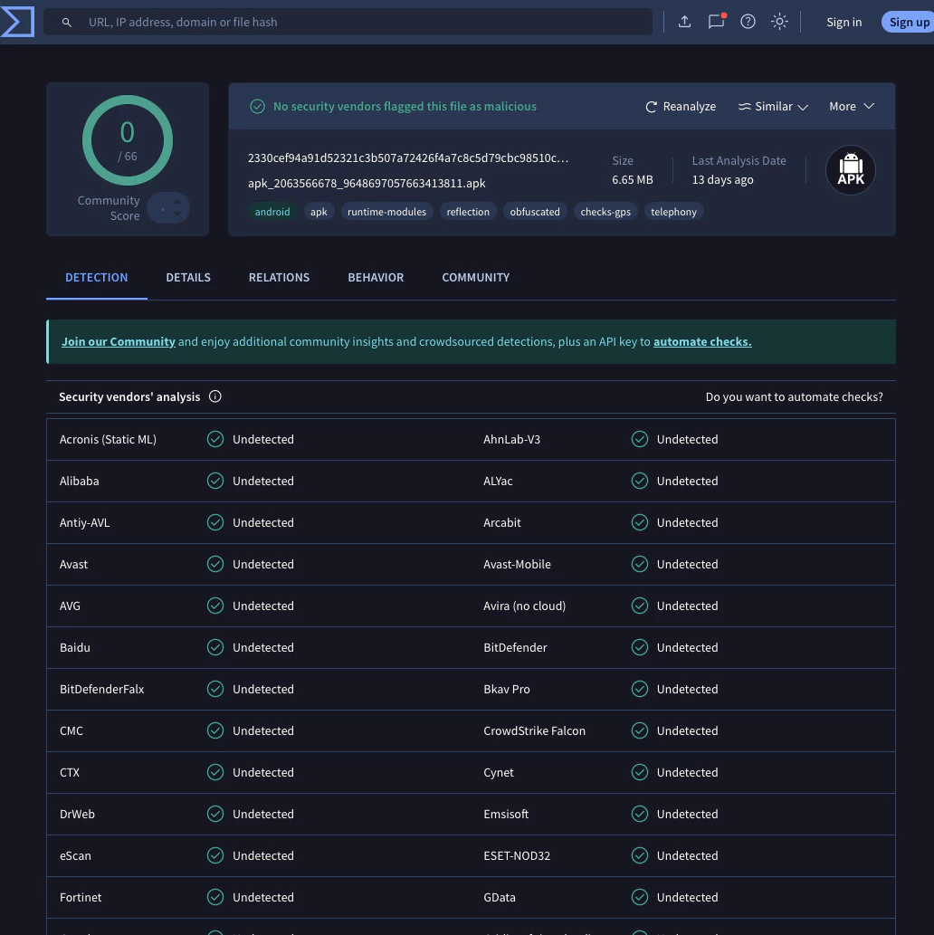Select the reflection tag

tap(468, 212)
